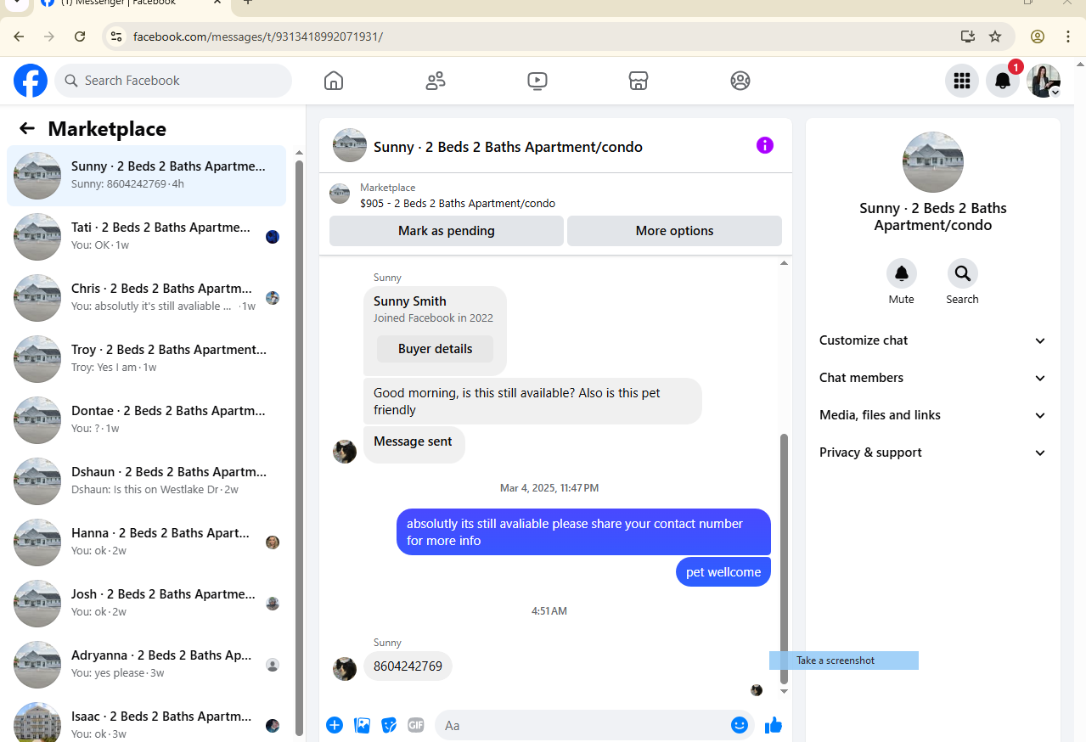Choose a GIF icon in composer
Viewport: 1086px width, 742px height.
point(416,725)
